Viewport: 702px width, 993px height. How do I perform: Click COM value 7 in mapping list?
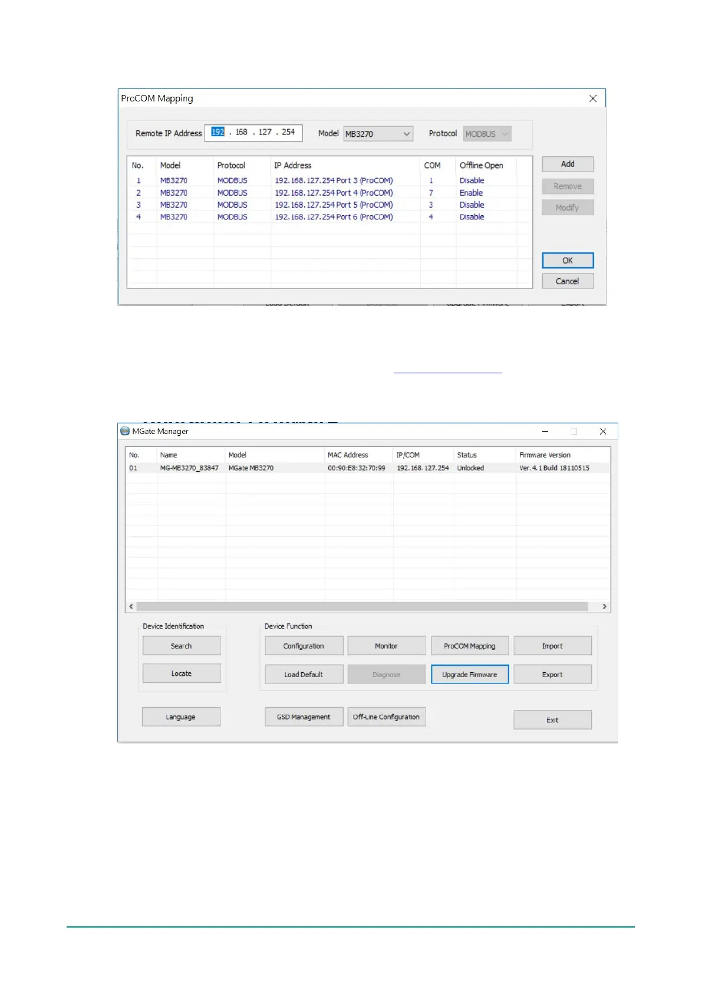tap(431, 193)
